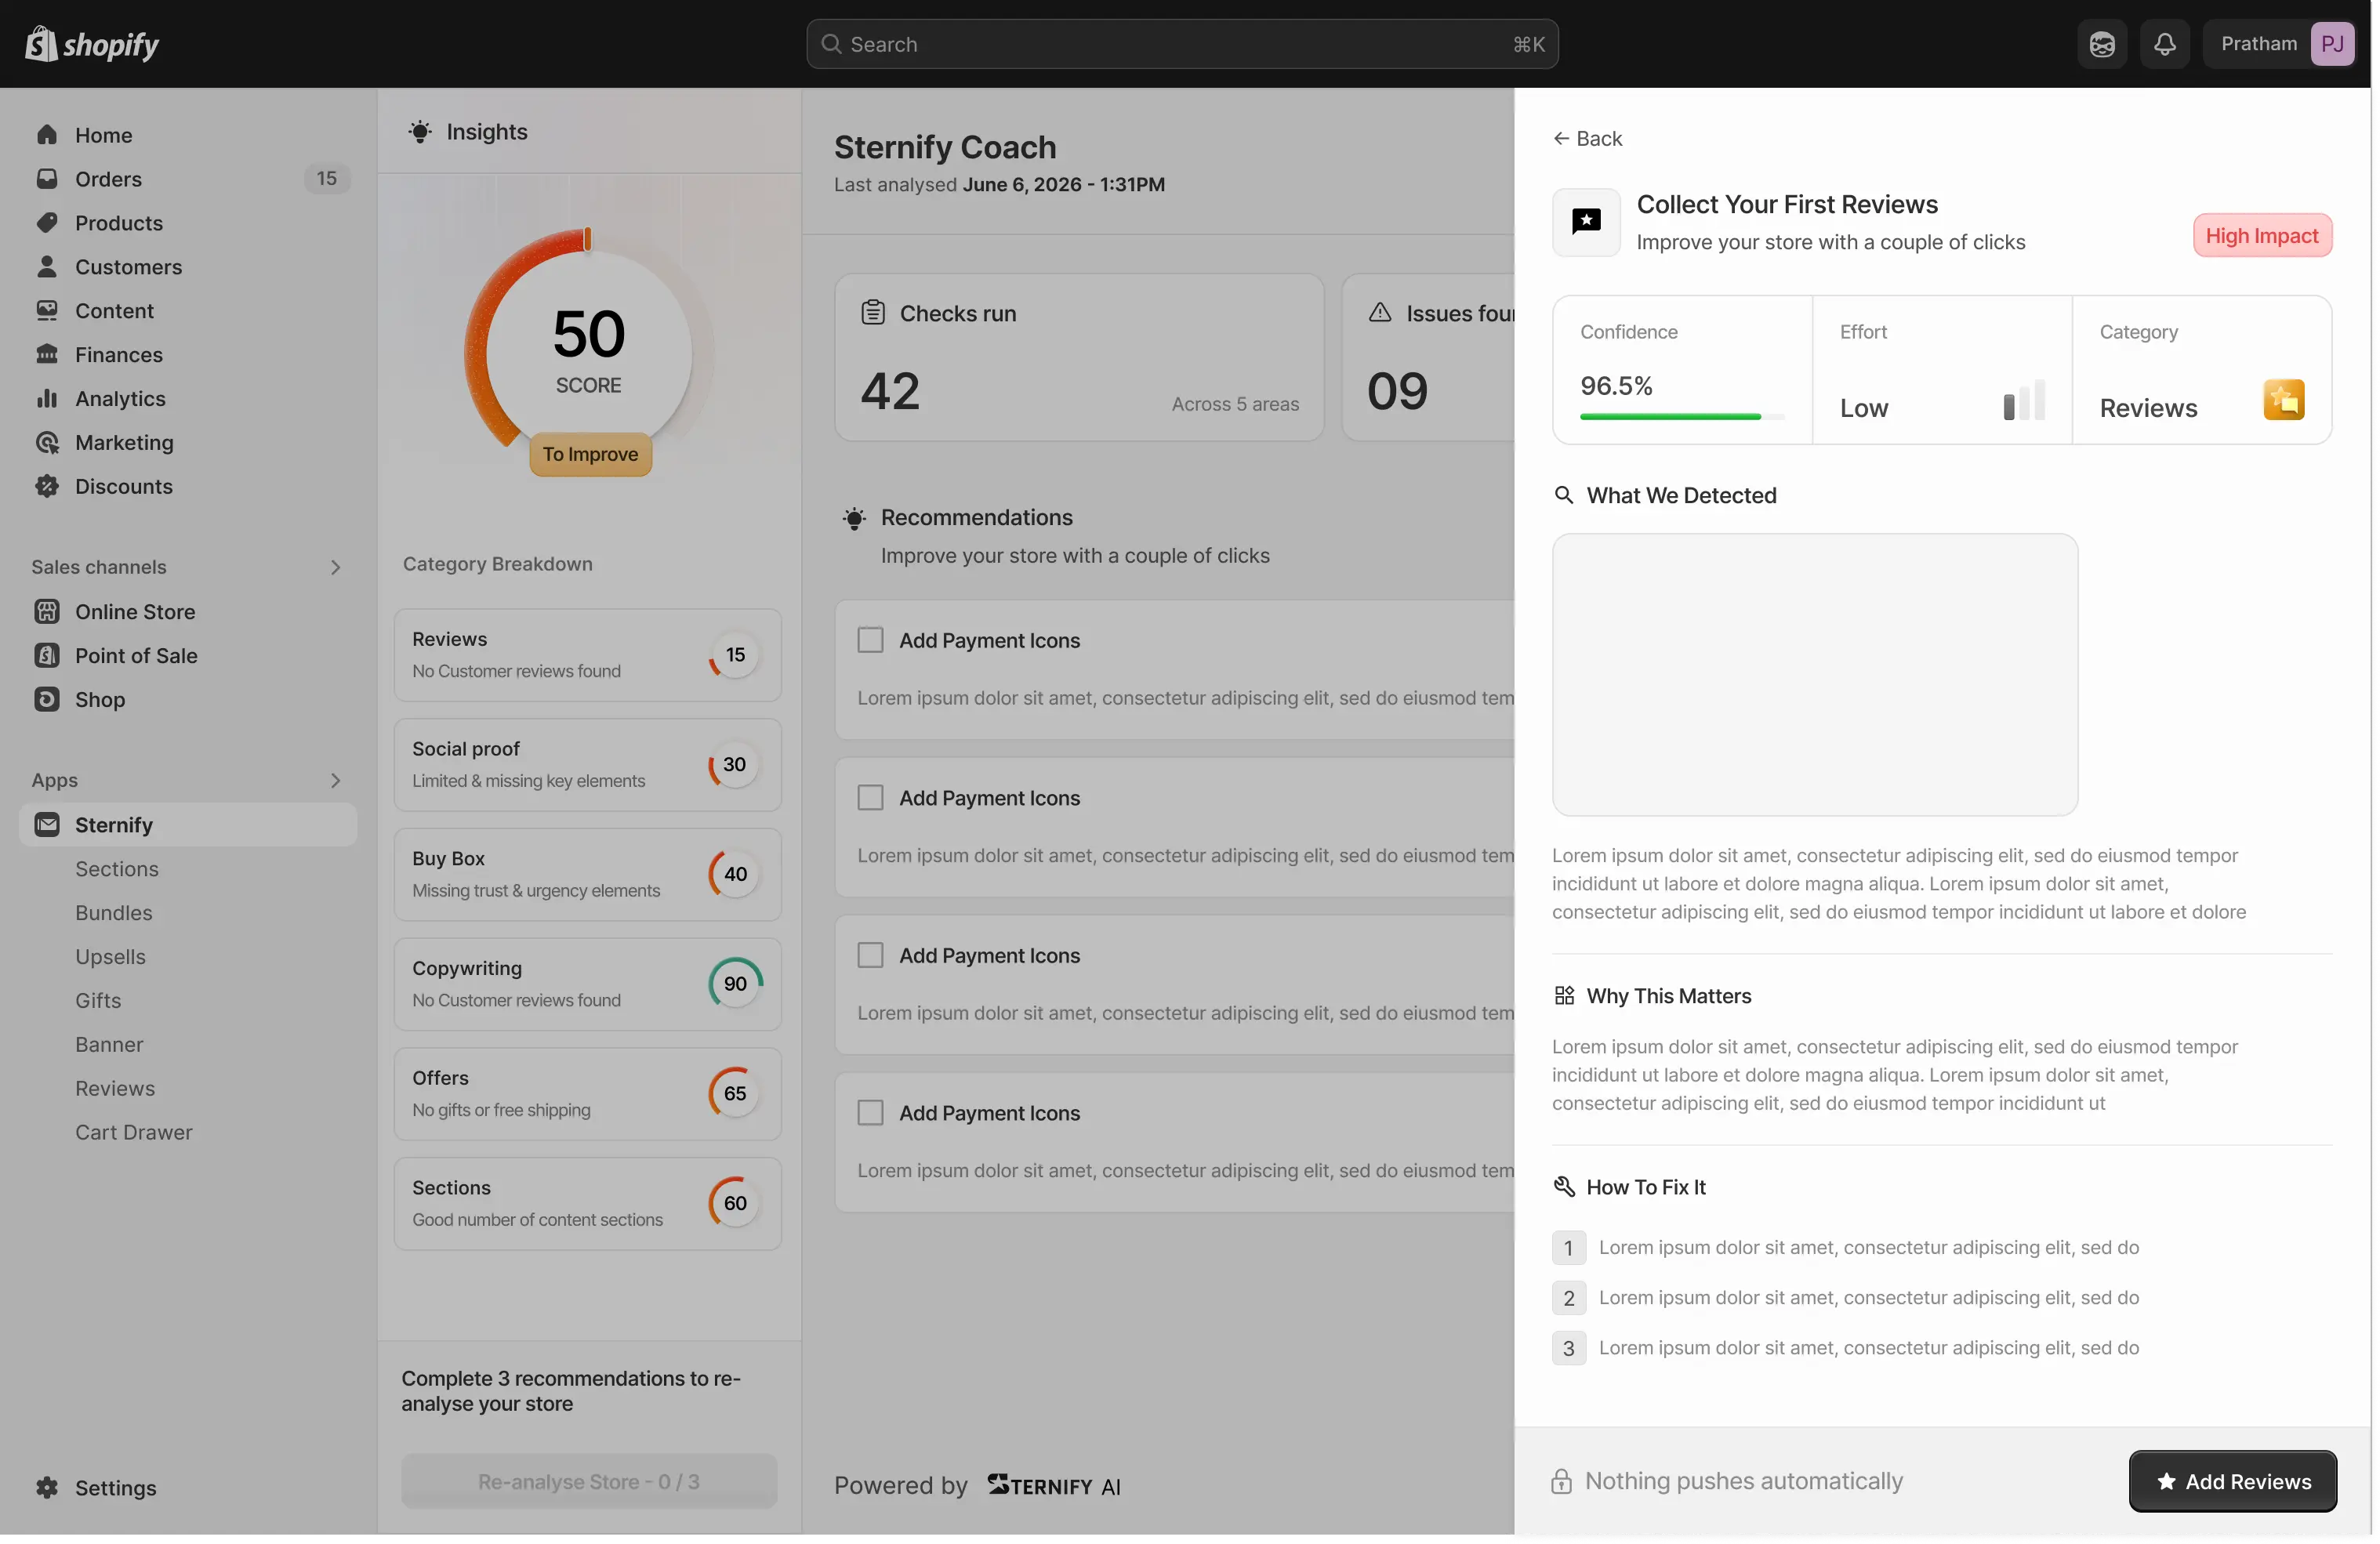The height and width of the screenshot is (1544, 2380).
Task: Open Bundles under Sternify
Action: [x=114, y=913]
